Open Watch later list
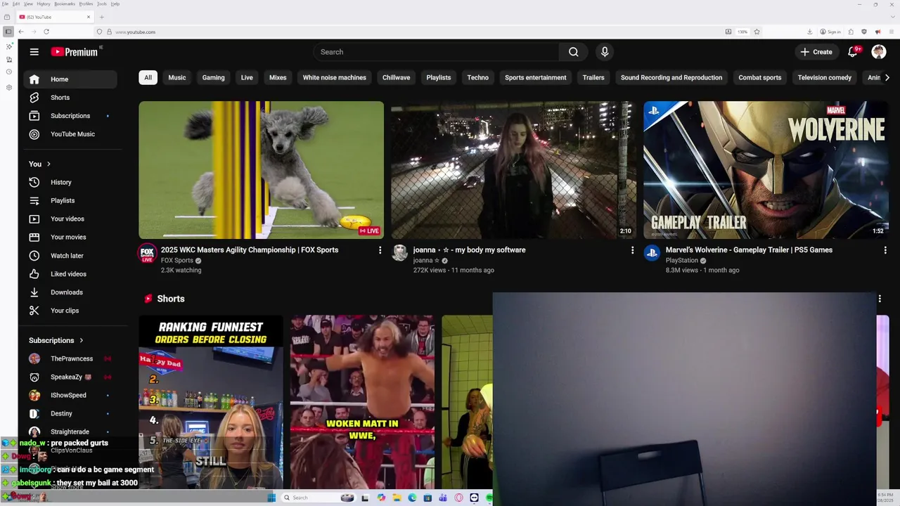This screenshot has height=506, width=900. [x=70, y=256]
